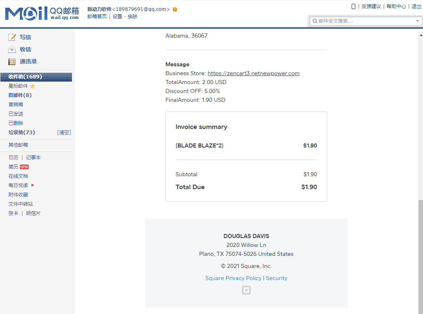
Task: Click the full-text mail search field
Action: click(x=364, y=21)
